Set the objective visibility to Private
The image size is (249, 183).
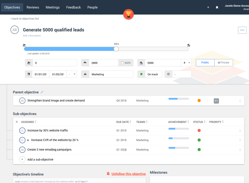224,63
